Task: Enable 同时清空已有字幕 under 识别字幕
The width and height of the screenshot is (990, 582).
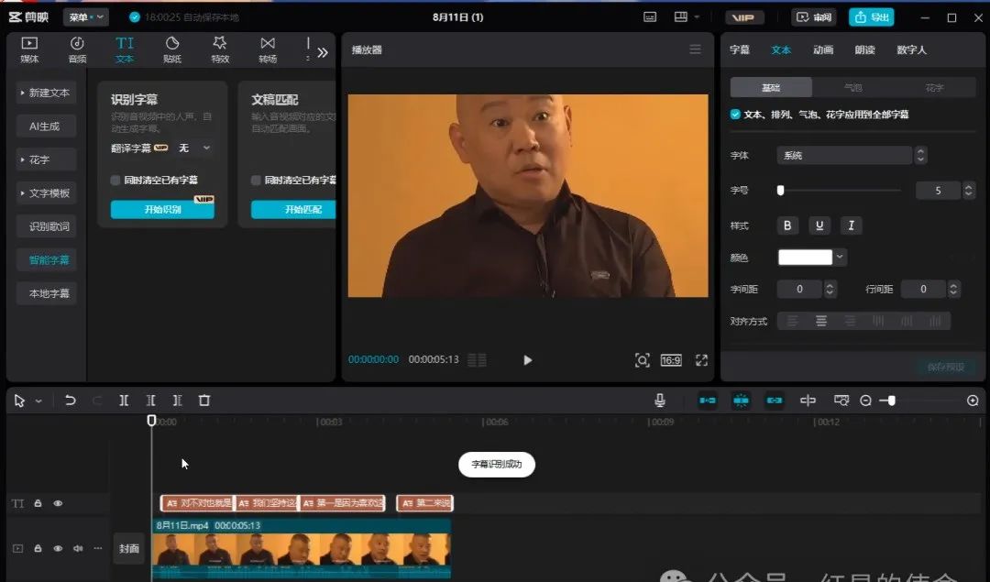Action: tap(115, 181)
